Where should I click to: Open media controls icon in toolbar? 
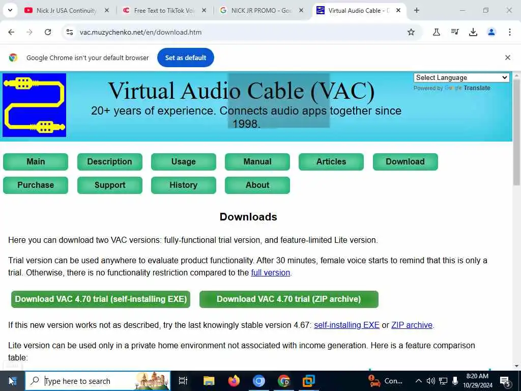tap(455, 32)
